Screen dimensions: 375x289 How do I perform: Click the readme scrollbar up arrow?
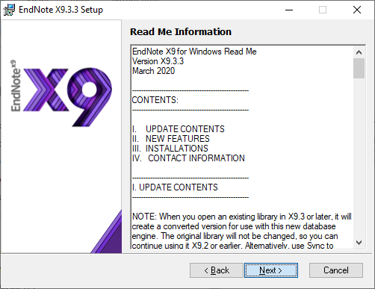click(359, 52)
